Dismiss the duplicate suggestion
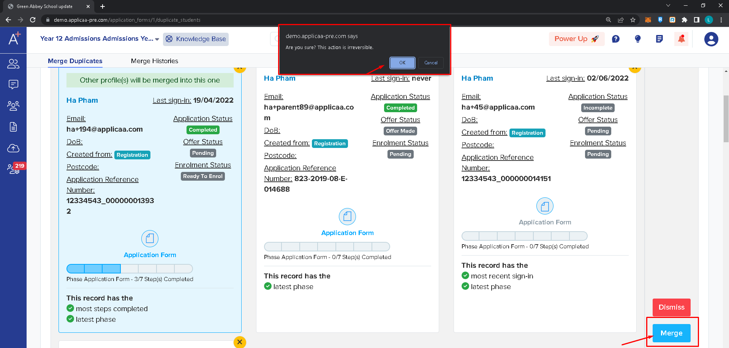This screenshot has width=729, height=348. [x=671, y=307]
